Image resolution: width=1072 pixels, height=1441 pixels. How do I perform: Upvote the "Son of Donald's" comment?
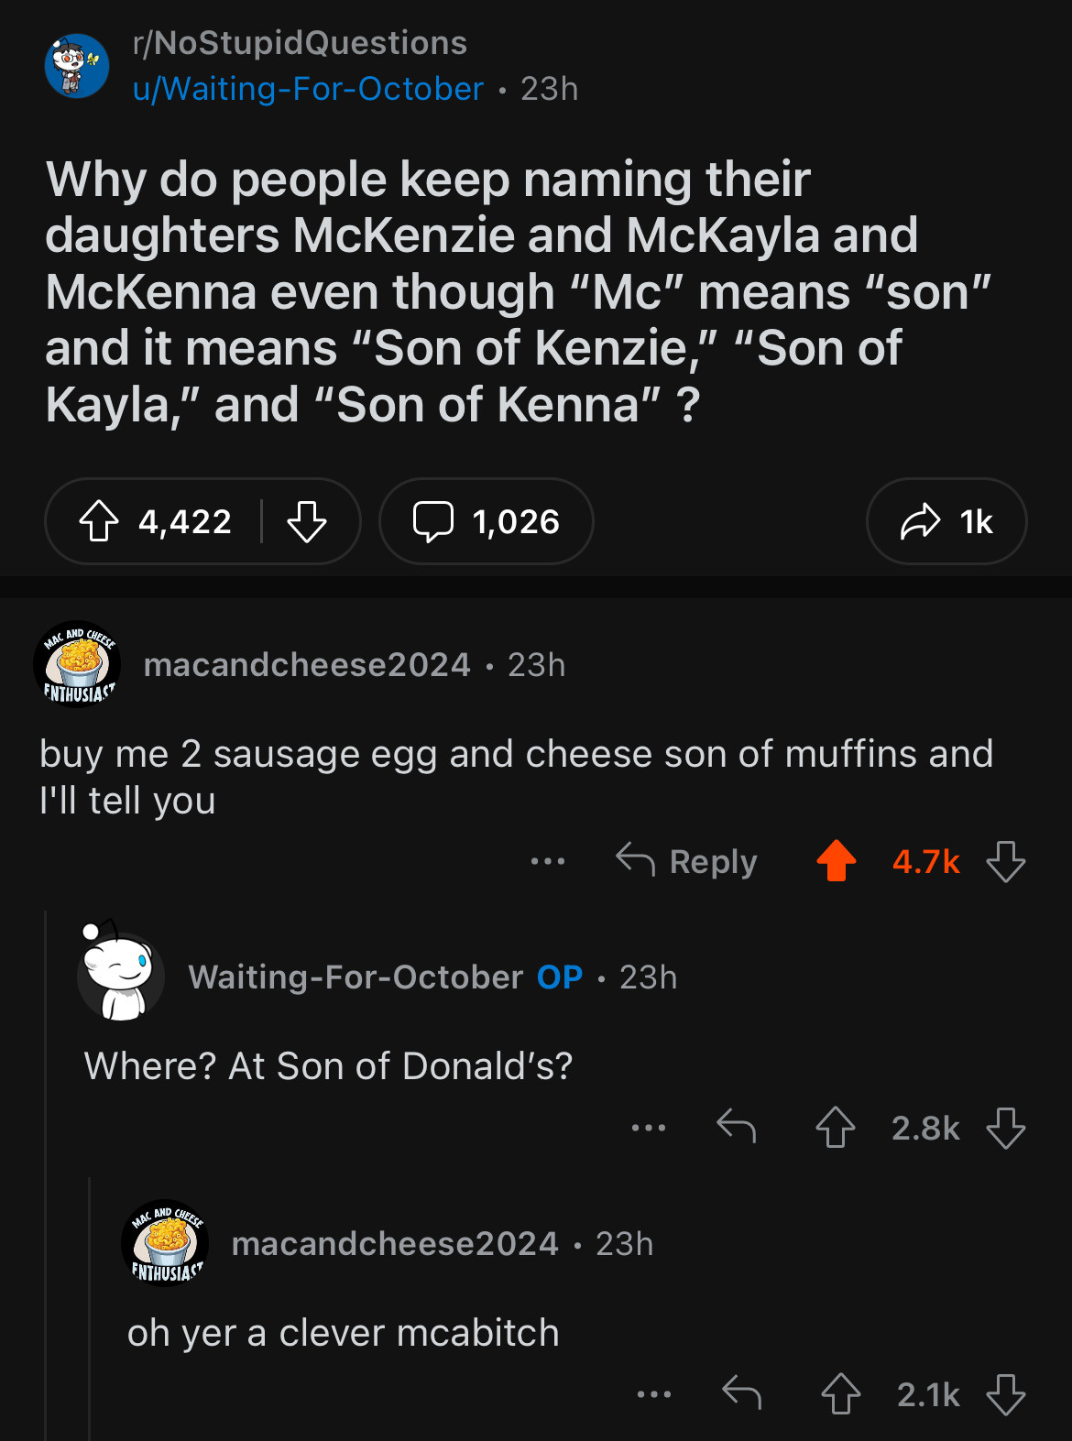click(835, 1128)
